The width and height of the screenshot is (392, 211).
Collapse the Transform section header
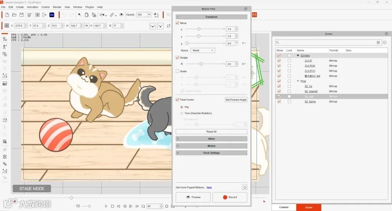point(211,17)
